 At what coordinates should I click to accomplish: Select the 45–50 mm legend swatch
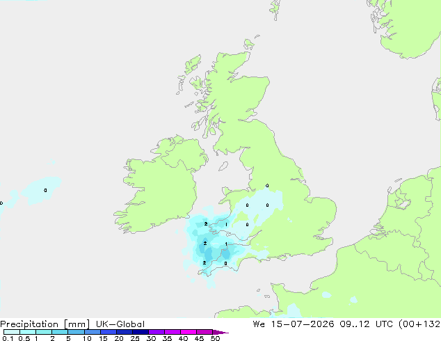pos(205,332)
